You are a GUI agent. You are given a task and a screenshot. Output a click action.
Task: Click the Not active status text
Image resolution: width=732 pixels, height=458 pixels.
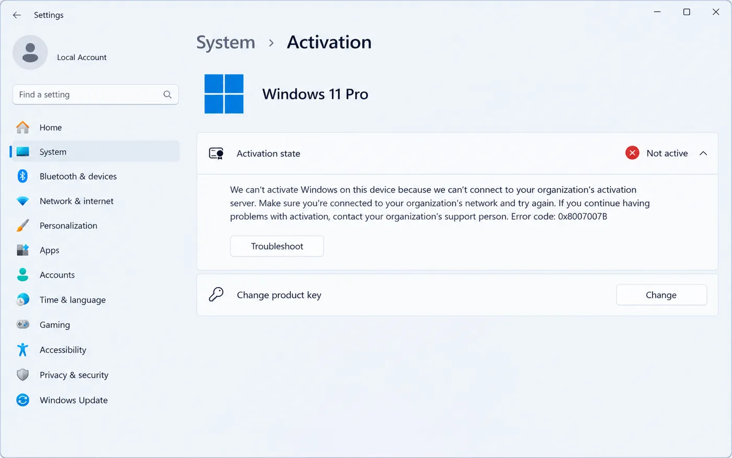tap(667, 153)
